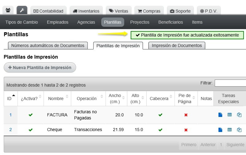This screenshot has width=246, height=155.
Task: Open the users group icon tab
Action: pyautogui.click(x=8, y=10)
